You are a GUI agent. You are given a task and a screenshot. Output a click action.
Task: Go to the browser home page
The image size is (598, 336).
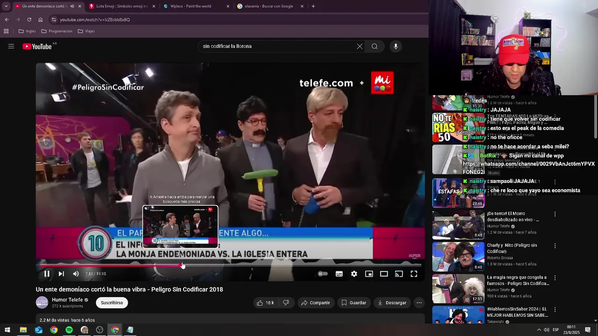point(41,20)
